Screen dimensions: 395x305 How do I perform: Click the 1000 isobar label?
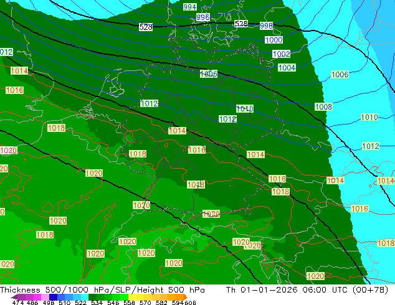click(x=274, y=40)
